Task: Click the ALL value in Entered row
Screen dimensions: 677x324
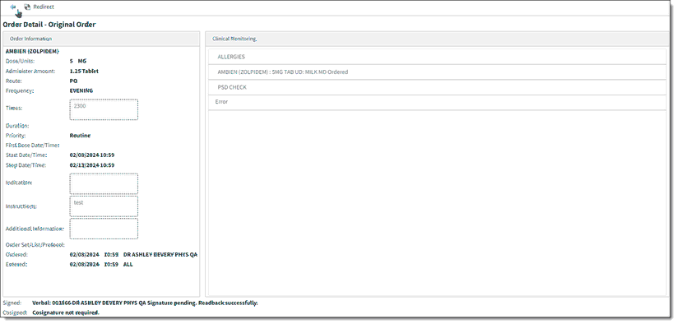Action: (x=128, y=265)
